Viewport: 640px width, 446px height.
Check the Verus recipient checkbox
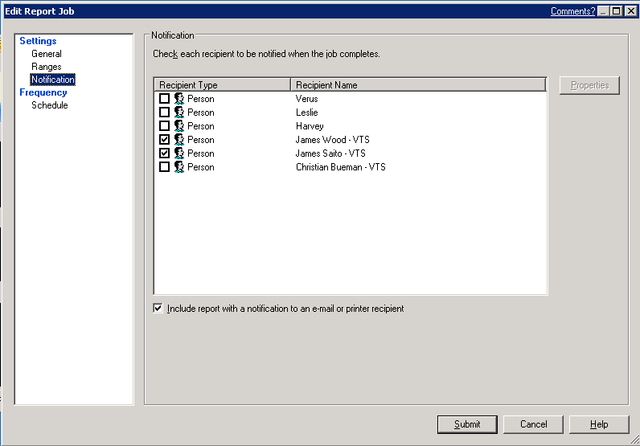(x=165, y=99)
